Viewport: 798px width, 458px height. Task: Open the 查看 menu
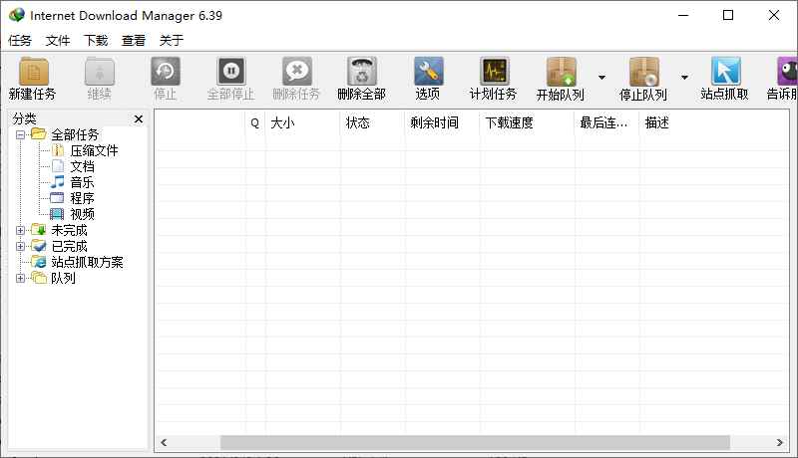[134, 40]
